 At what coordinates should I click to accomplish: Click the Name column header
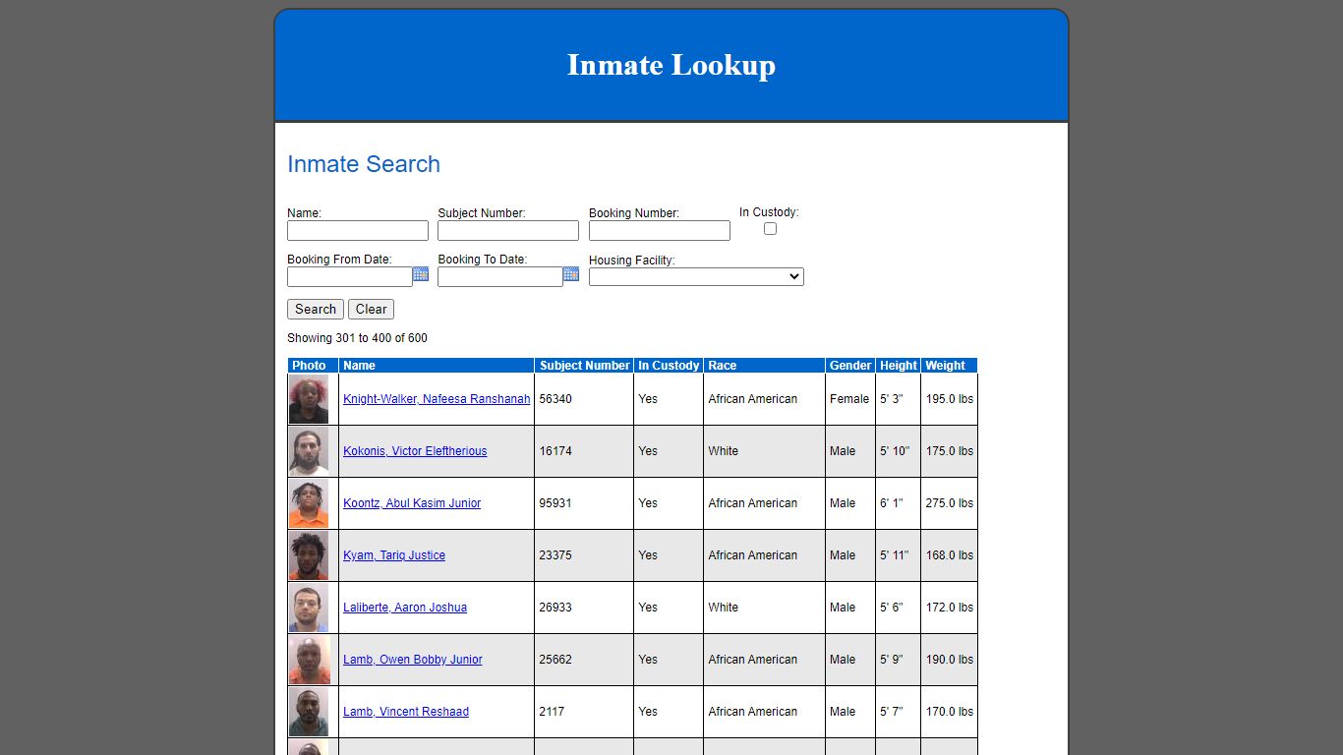pyautogui.click(x=437, y=366)
